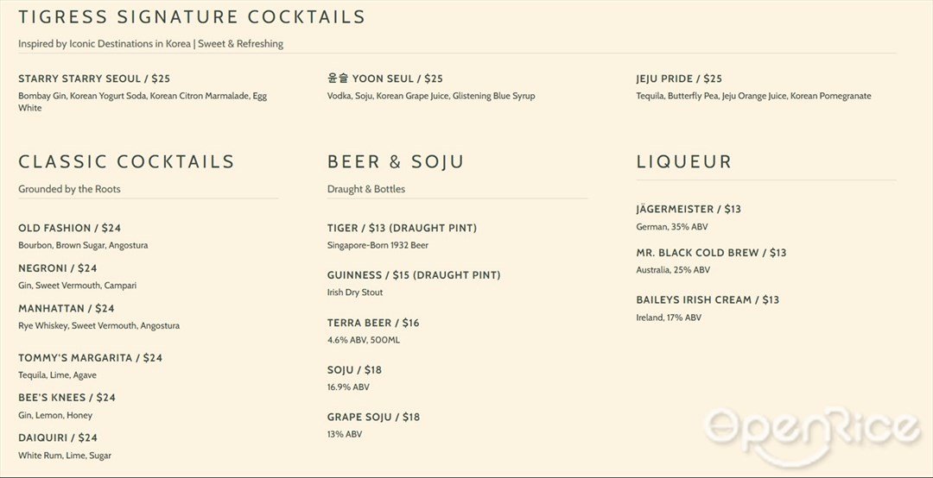Click Jeju Pride cocktail title
933x478 pixels.
point(679,79)
